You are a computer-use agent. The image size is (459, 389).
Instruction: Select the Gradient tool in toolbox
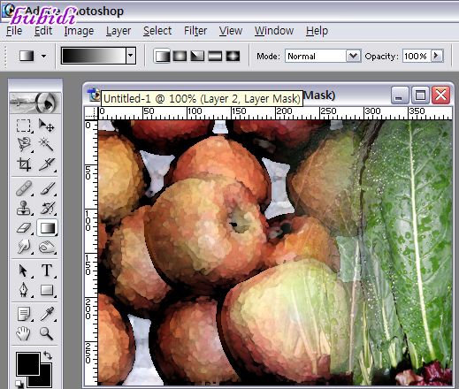click(x=47, y=228)
